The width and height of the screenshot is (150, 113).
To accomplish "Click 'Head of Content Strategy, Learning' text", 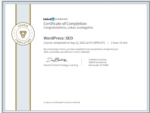I will point(61,65).
